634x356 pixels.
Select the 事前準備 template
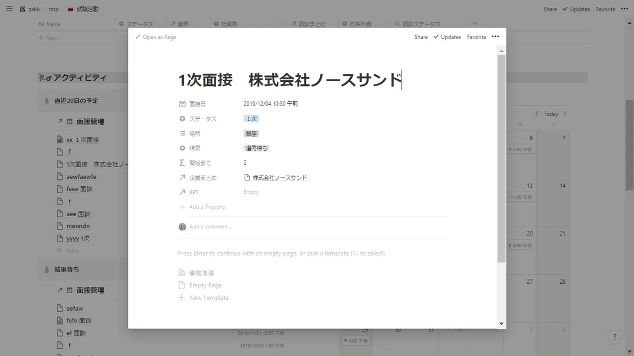click(x=196, y=273)
